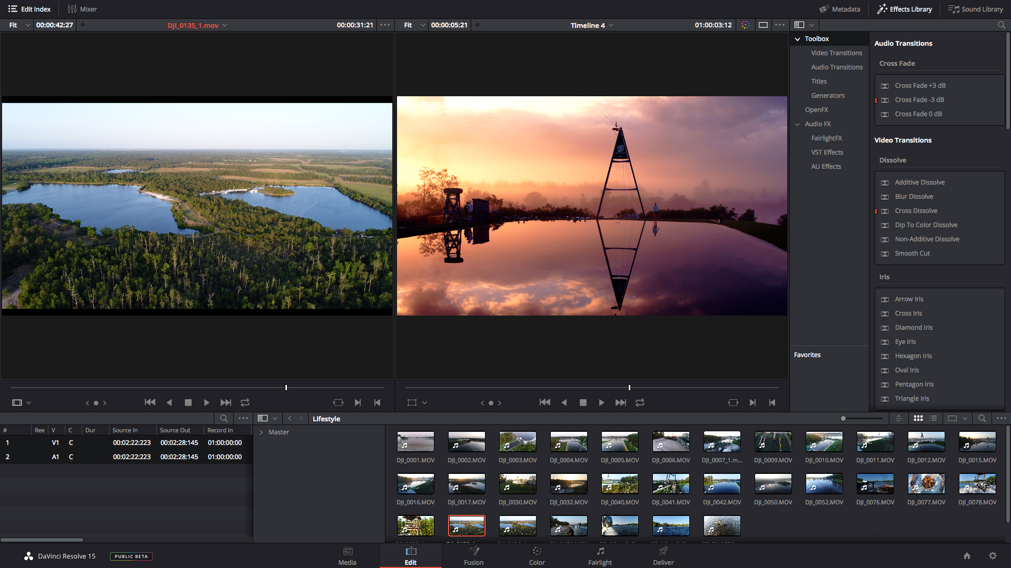The height and width of the screenshot is (568, 1011).
Task: Switch media pool to list view
Action: click(x=933, y=419)
